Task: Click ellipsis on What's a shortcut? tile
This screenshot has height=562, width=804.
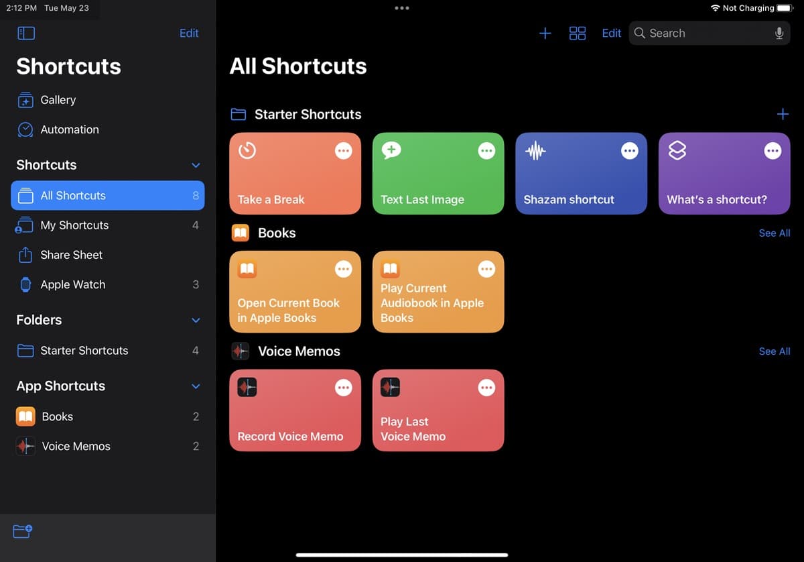Action: click(x=773, y=152)
